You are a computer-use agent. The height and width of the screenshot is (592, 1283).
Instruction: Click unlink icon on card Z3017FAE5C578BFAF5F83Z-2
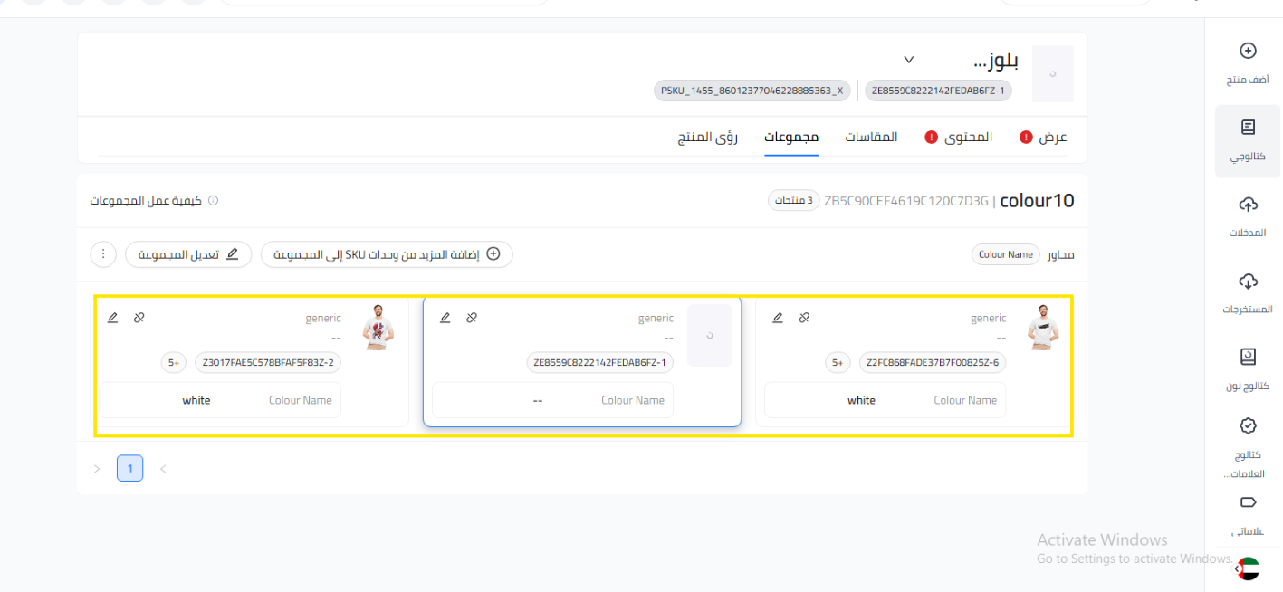coord(139,318)
